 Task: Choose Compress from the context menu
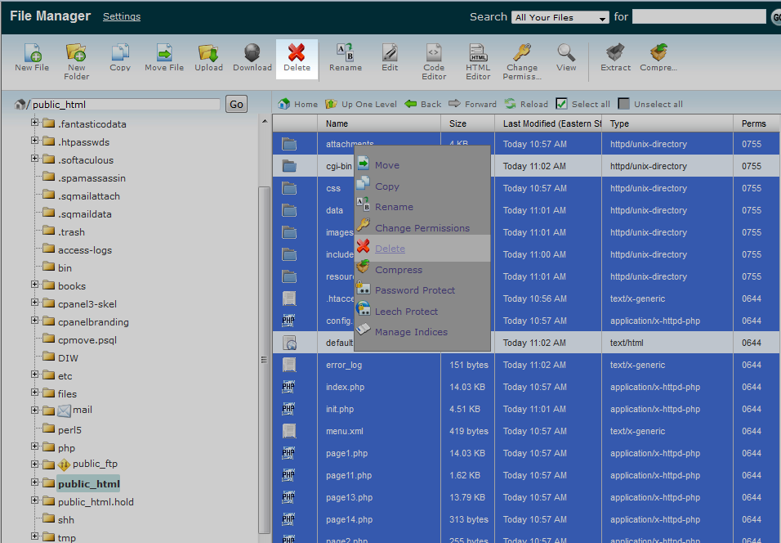[399, 270]
